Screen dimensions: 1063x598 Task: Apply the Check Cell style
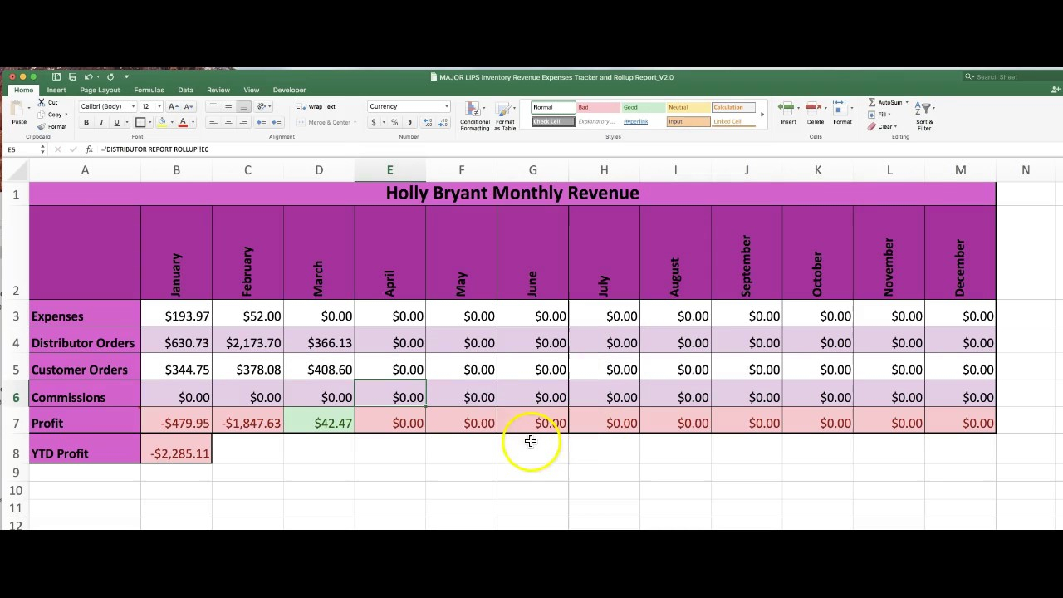(x=552, y=122)
